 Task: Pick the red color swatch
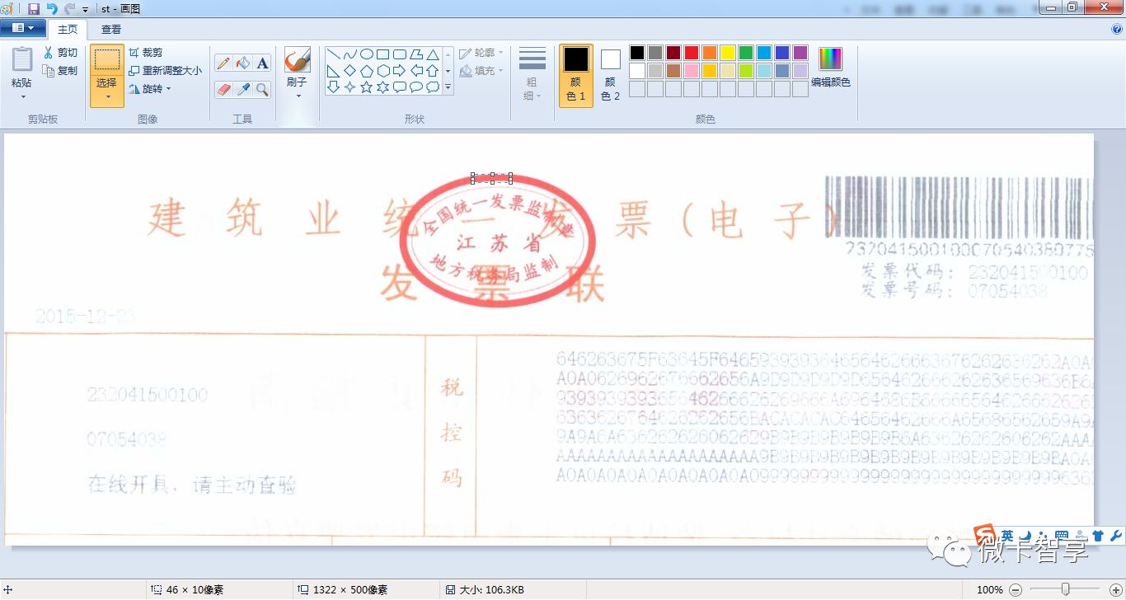[x=692, y=53]
